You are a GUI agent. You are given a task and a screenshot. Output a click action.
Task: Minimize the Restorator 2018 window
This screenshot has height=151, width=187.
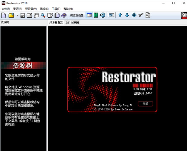point(164,3)
